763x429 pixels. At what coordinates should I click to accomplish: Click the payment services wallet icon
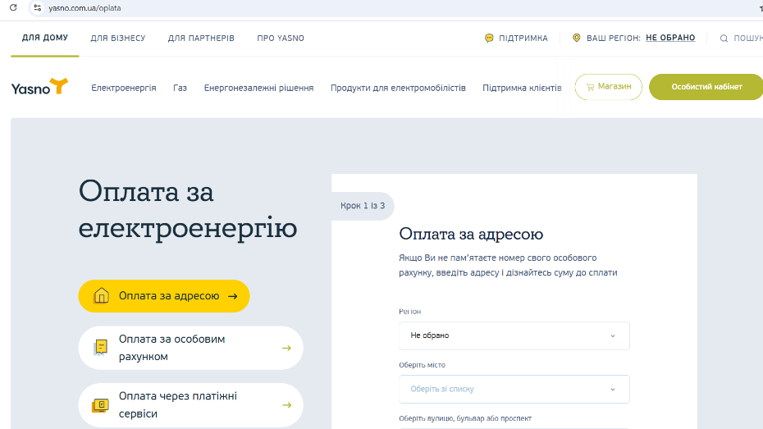[x=101, y=405]
